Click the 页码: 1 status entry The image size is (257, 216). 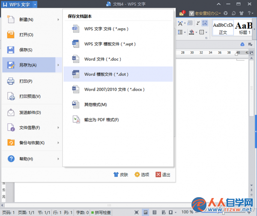click(x=9, y=213)
